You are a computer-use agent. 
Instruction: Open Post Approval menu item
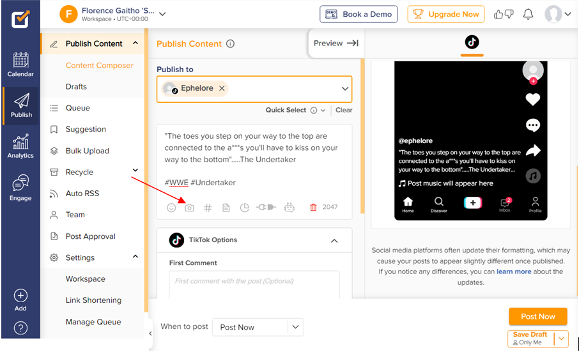tap(91, 236)
